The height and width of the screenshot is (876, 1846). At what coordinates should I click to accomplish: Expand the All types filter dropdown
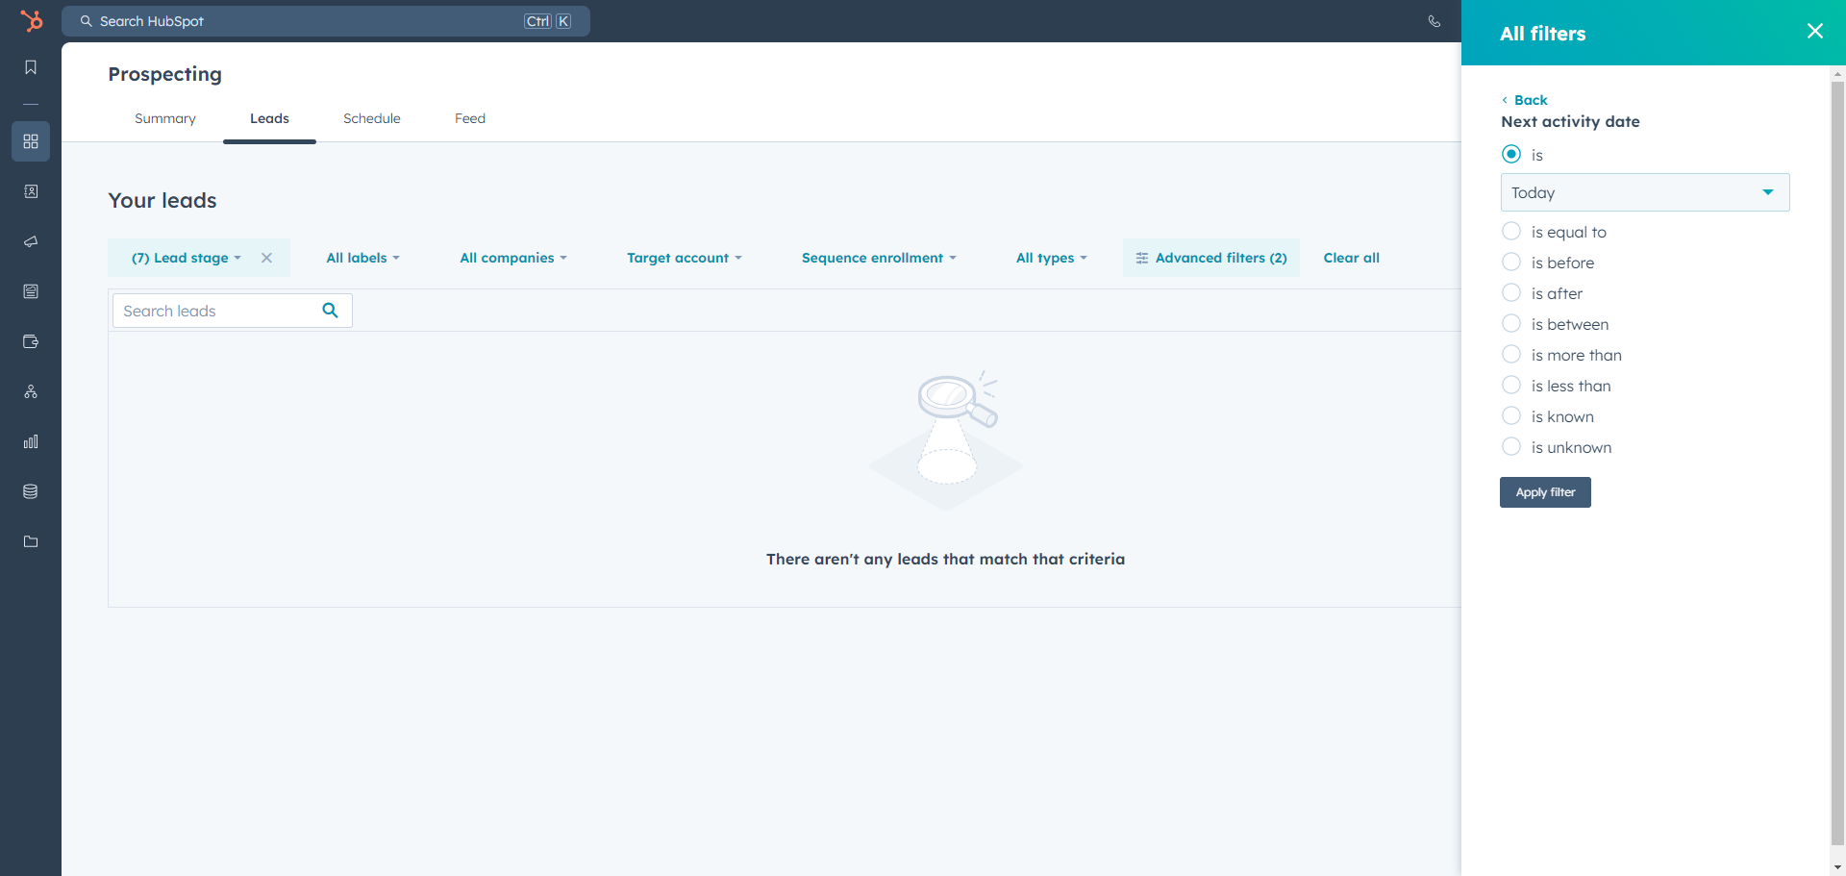click(x=1052, y=258)
